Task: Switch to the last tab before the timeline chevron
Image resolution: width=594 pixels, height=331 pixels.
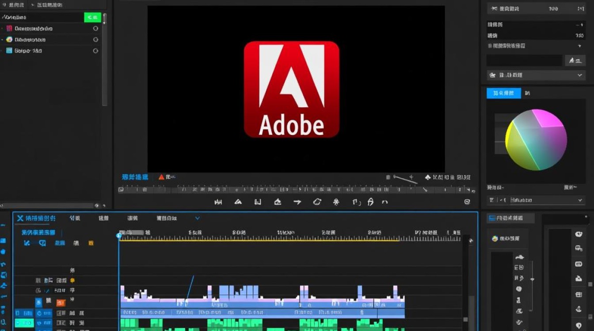Action: pos(167,218)
